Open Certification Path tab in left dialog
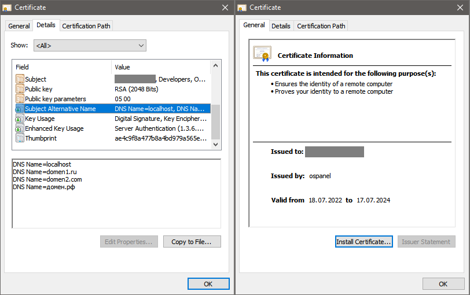 pyautogui.click(x=86, y=26)
